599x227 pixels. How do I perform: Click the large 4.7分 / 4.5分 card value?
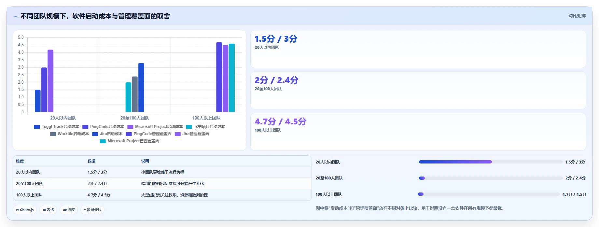280,121
